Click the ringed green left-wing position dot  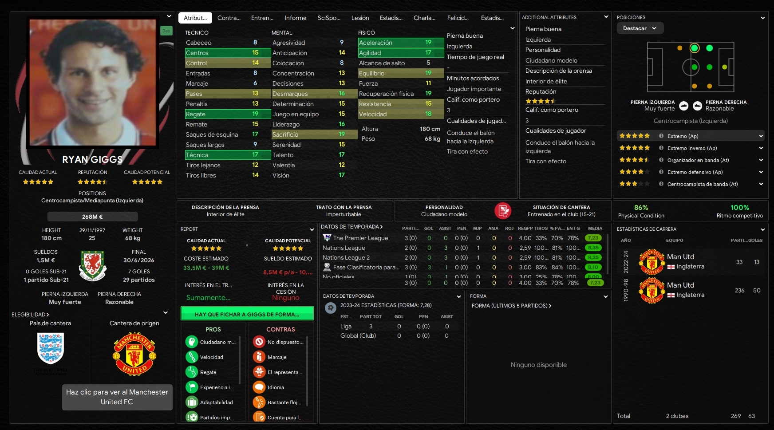coord(695,48)
